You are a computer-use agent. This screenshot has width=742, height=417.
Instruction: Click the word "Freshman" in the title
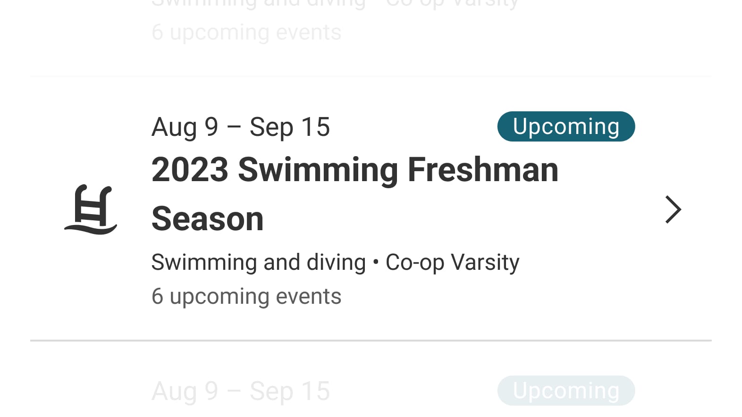click(482, 170)
